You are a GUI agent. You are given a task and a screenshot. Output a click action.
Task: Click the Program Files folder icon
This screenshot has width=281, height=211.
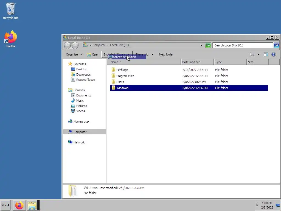coord(113,76)
